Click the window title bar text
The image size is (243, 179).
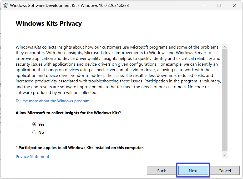(69, 5)
